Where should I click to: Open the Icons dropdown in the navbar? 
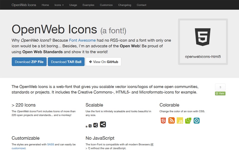[x=59, y=5]
